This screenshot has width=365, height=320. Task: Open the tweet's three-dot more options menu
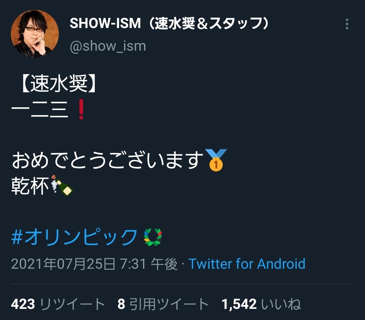pos(347,24)
